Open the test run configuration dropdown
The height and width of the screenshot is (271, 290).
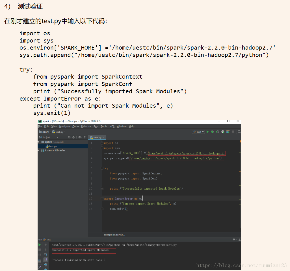tap(198, 132)
